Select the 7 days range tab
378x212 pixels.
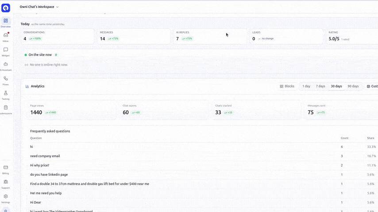pyautogui.click(x=320, y=86)
